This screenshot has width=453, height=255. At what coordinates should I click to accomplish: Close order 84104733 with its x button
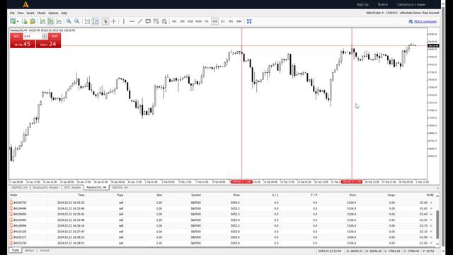click(x=431, y=203)
